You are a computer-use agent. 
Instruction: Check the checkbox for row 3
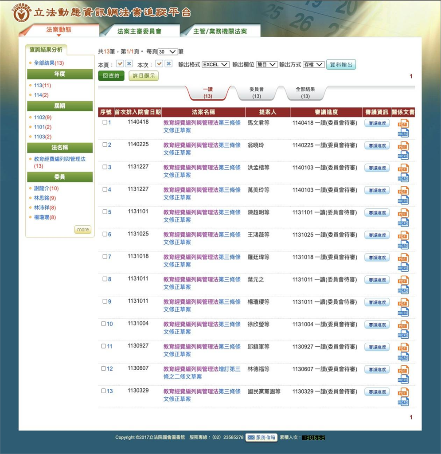click(x=105, y=167)
